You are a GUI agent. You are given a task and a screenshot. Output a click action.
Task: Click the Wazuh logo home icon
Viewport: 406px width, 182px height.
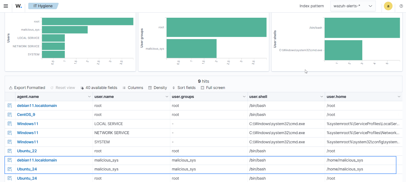(19, 6)
